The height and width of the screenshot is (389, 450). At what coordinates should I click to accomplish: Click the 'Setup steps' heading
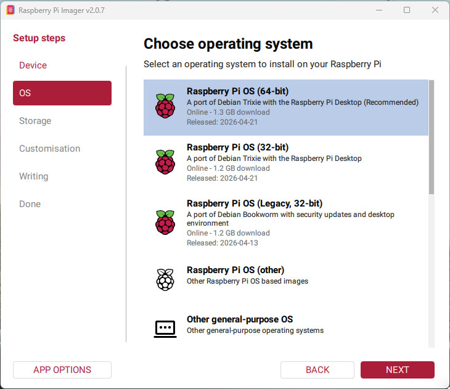39,38
